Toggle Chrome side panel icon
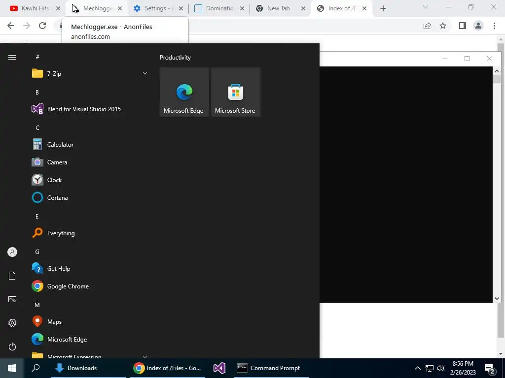 [463, 26]
